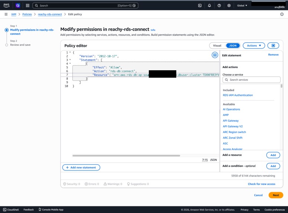Open the account menu anujB46k
This screenshot has height=213, width=288.
point(279,7)
